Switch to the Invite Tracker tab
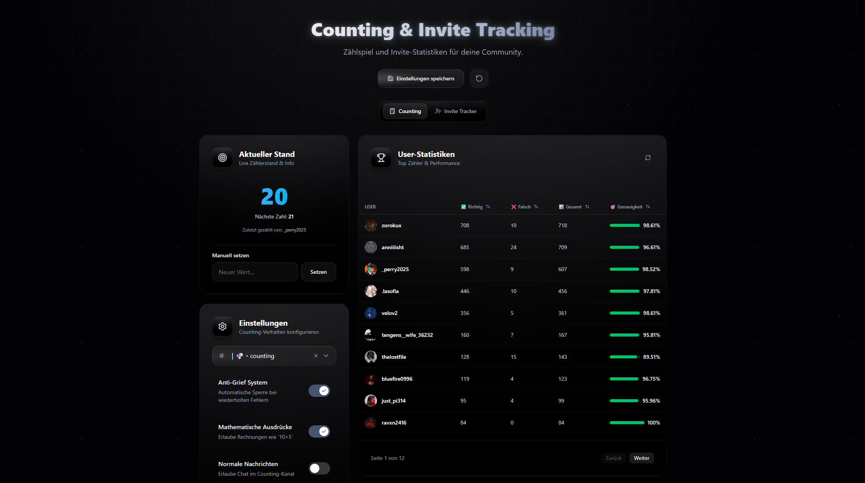The width and height of the screenshot is (865, 483). (456, 111)
